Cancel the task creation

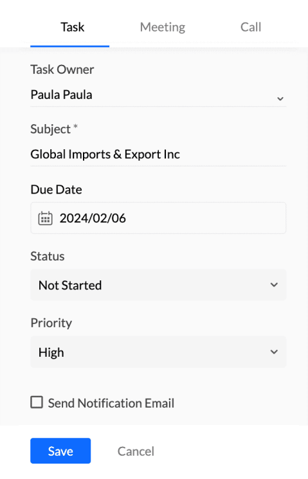[136, 451]
